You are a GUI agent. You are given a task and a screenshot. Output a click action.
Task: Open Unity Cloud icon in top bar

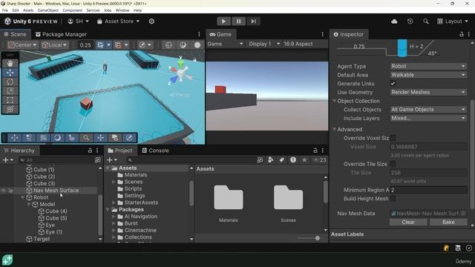click(x=394, y=22)
